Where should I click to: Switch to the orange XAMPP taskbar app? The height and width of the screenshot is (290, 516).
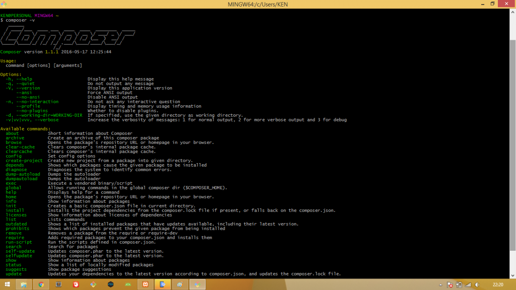click(x=146, y=284)
